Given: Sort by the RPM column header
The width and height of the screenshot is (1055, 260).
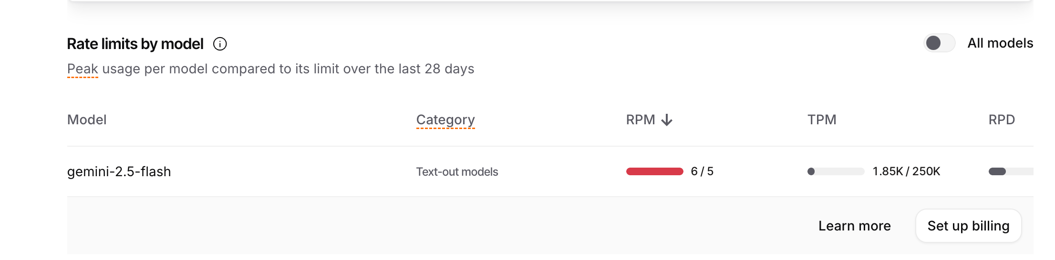Looking at the screenshot, I should point(641,120).
